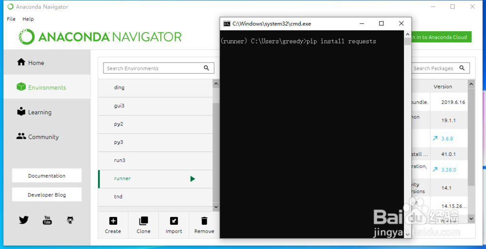
Task: Close the cmd.exe window
Action: pyautogui.click(x=401, y=24)
